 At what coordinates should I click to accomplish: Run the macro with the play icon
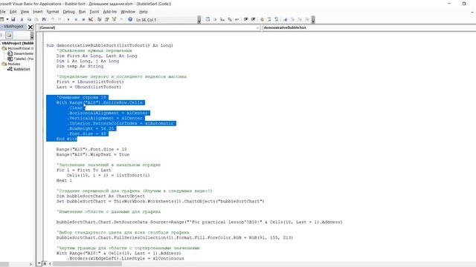click(68, 19)
